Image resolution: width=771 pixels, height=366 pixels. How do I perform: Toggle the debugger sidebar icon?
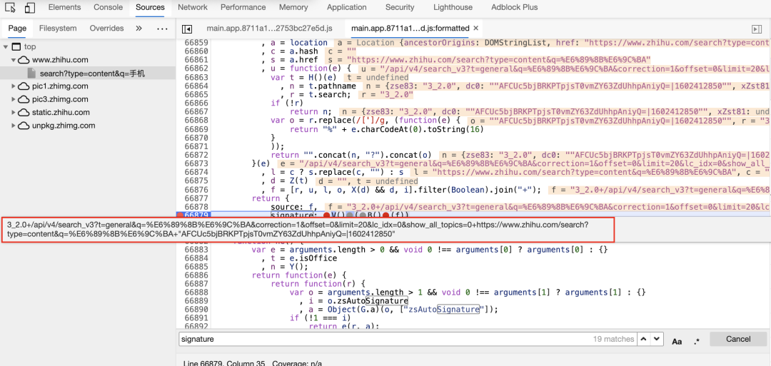pyautogui.click(x=756, y=29)
